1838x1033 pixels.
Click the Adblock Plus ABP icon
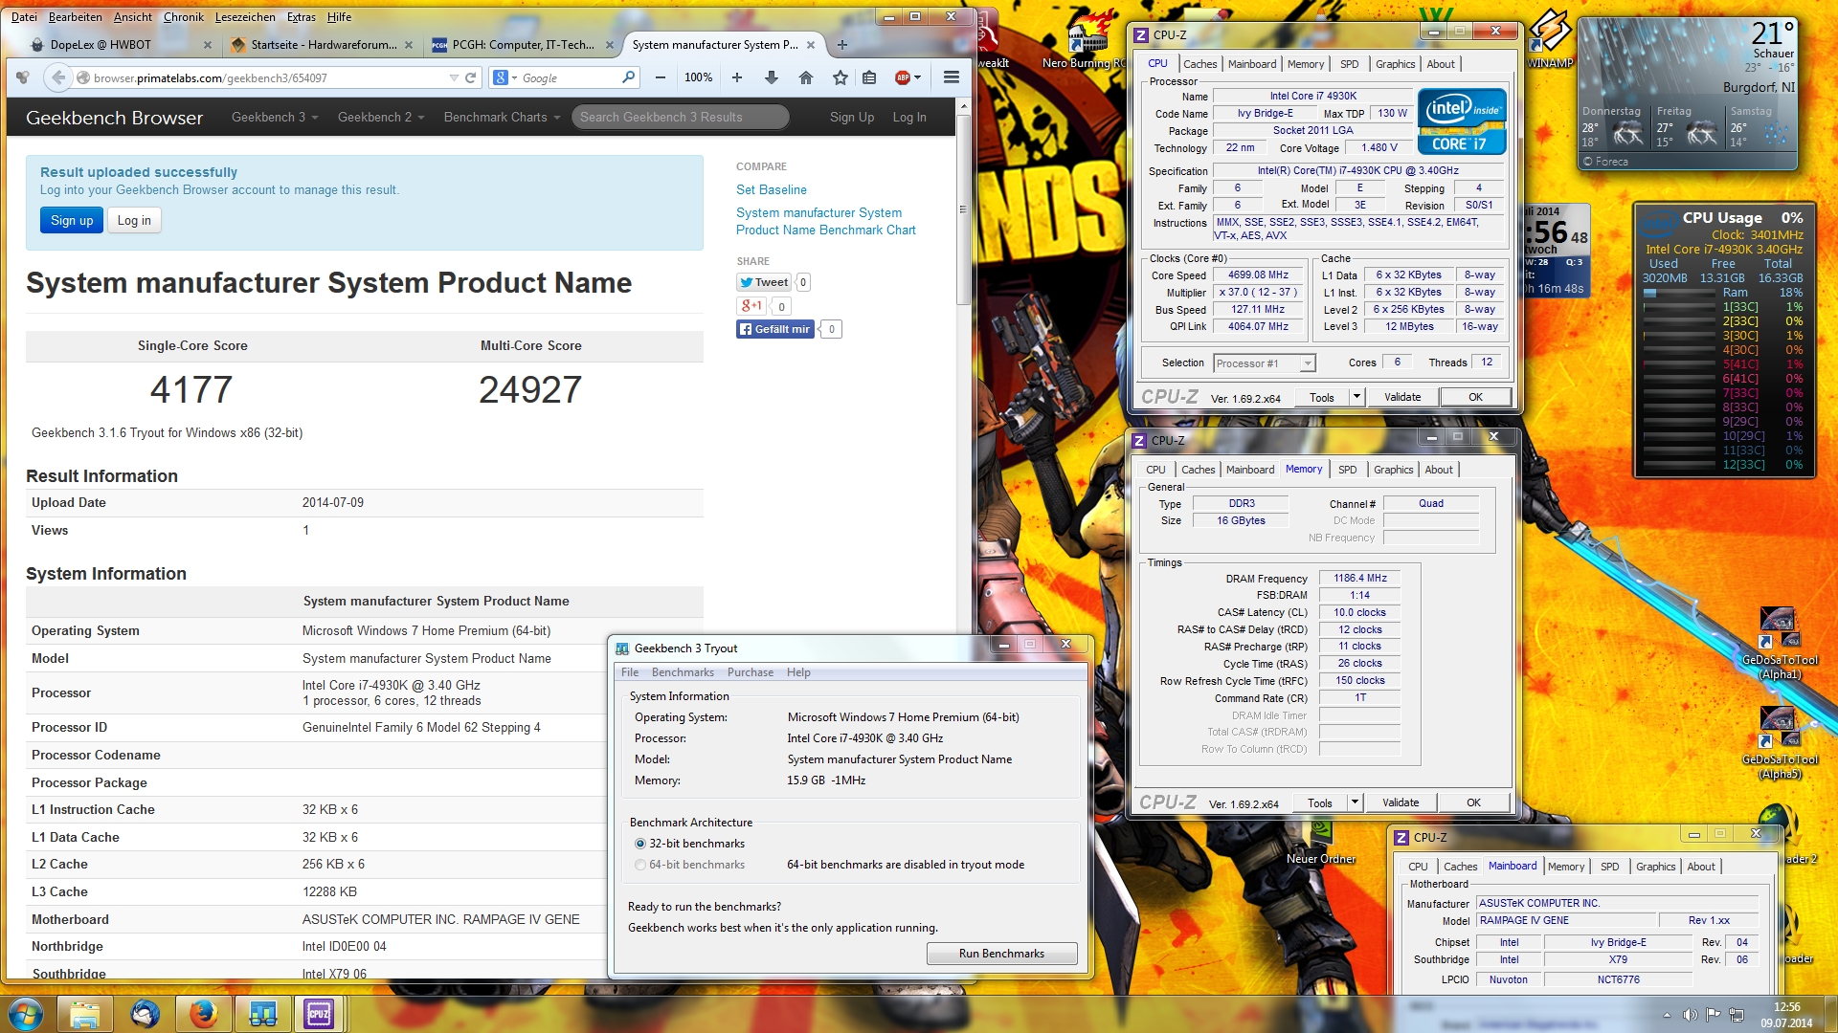tap(902, 77)
